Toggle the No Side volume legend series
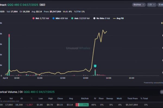 tap(102, 18)
